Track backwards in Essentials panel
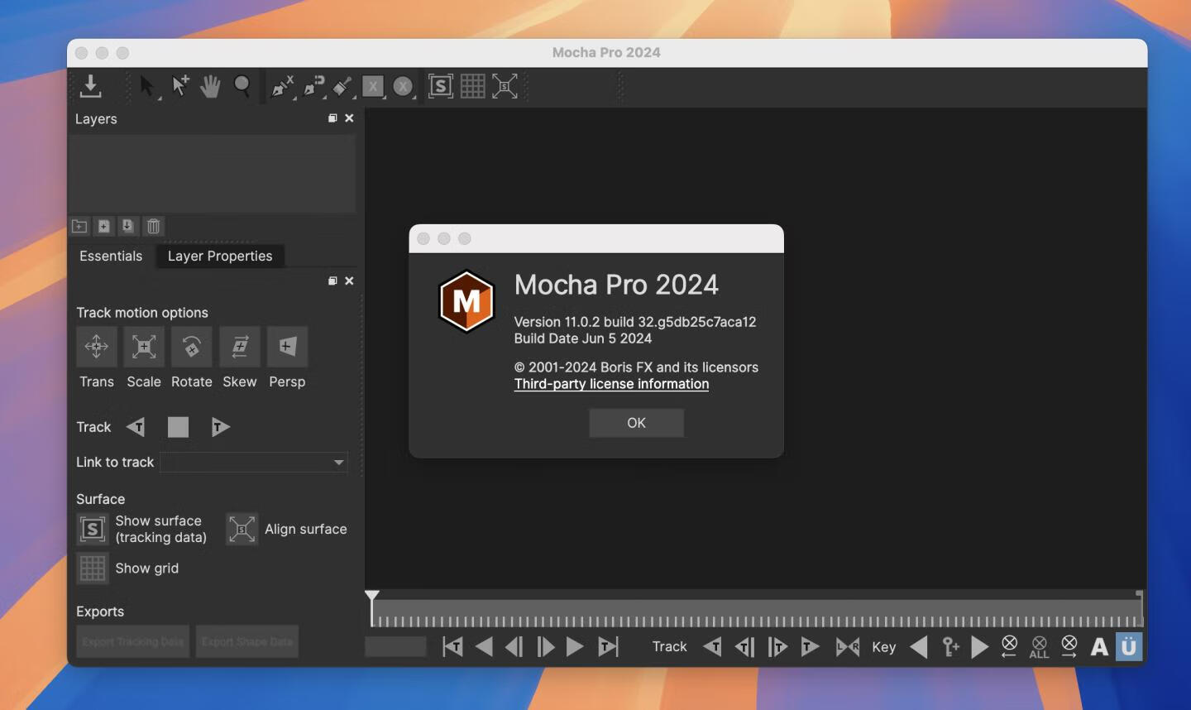 (136, 427)
